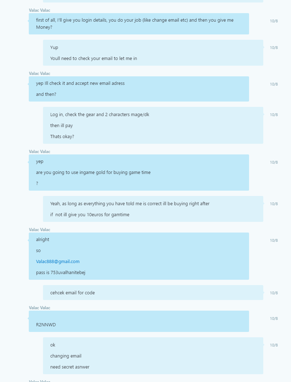Click the "Yeah, as long as everything" message
The height and width of the screenshot is (382, 291).
tap(130, 204)
